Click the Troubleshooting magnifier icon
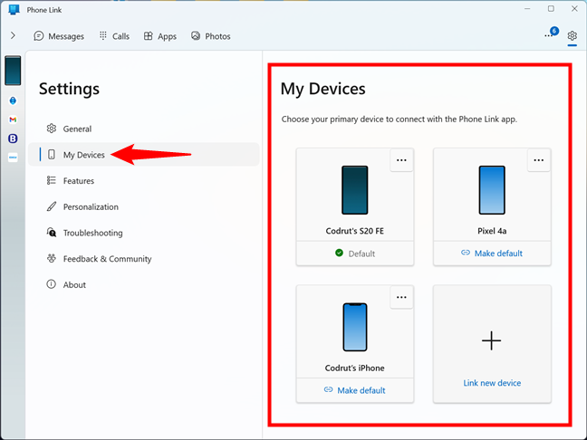 (52, 233)
